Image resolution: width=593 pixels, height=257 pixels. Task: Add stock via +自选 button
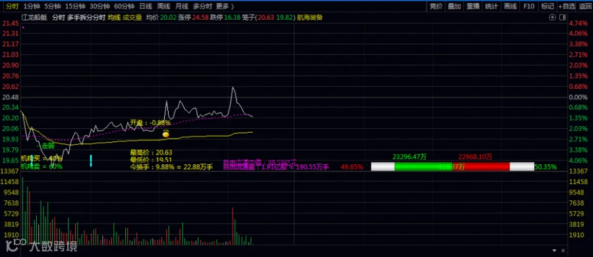coord(567,6)
